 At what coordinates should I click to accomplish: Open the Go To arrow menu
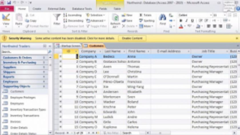[x=172, y=21]
